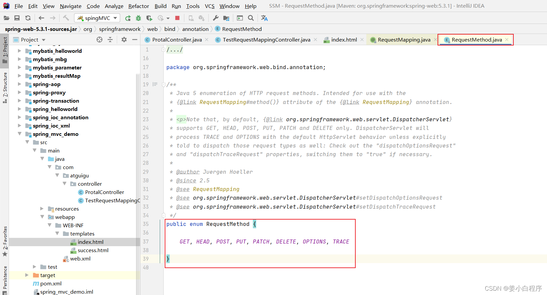Toggle the Favorites tool window
Image resolution: width=547 pixels, height=295 pixels.
pos(5,241)
